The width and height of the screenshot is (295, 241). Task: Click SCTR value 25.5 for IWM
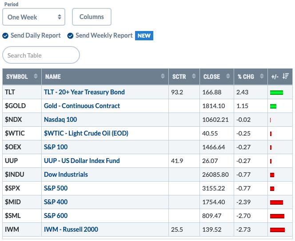pyautogui.click(x=177, y=229)
